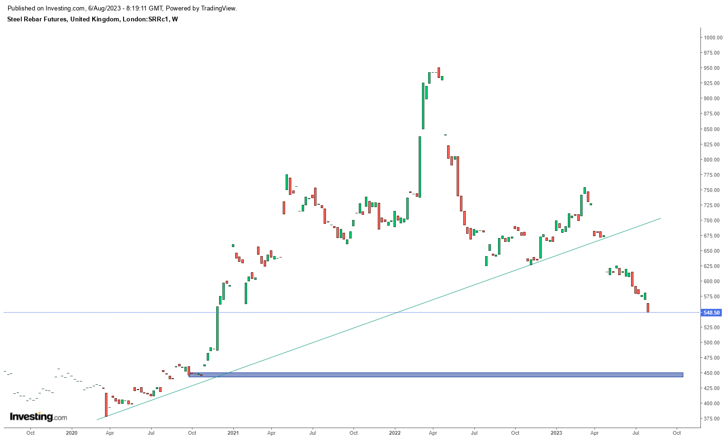Click the long red candle at March 2020 low
Screen dimensions: 728x439
(106, 404)
